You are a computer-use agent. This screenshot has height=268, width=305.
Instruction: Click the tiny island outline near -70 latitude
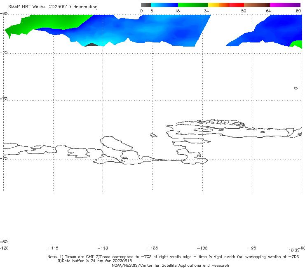coord(296,88)
